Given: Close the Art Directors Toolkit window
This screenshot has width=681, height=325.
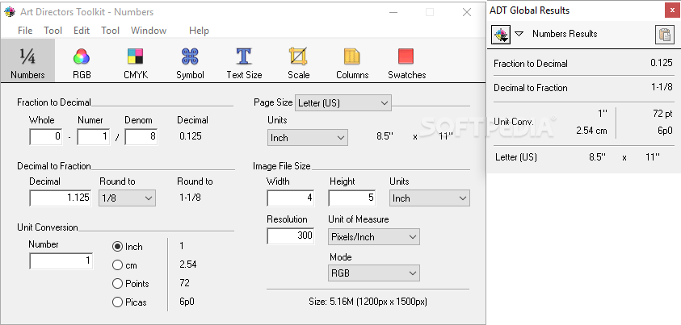Looking at the screenshot, I should [x=467, y=12].
